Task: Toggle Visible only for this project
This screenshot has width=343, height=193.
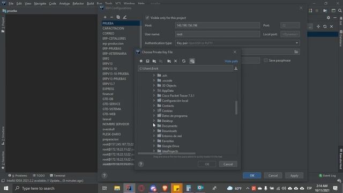Action: (147, 18)
